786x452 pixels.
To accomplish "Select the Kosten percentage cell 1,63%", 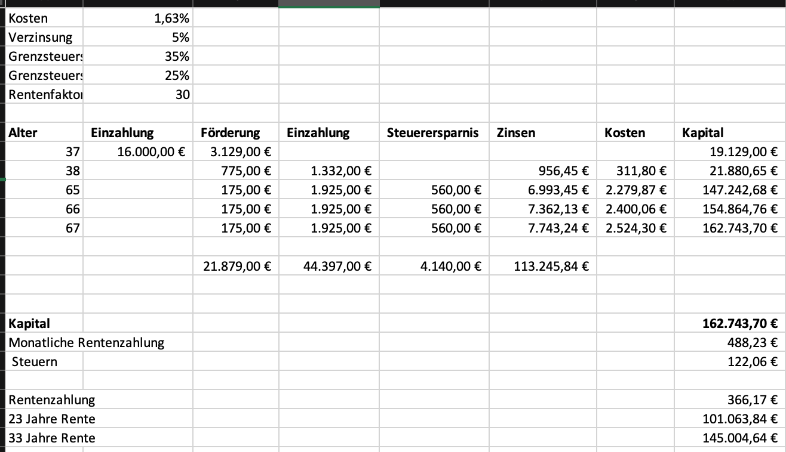I will click(x=138, y=18).
